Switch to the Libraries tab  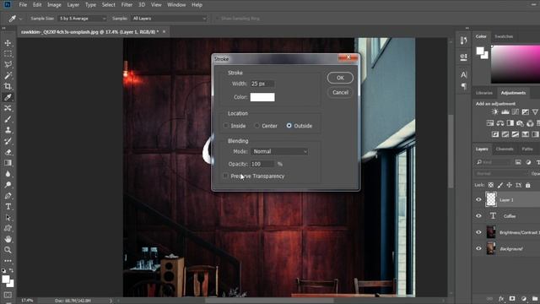coord(483,93)
